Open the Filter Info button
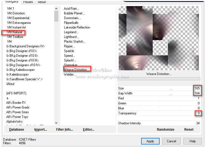This screenshot has height=147, width=205. tap(64, 129)
